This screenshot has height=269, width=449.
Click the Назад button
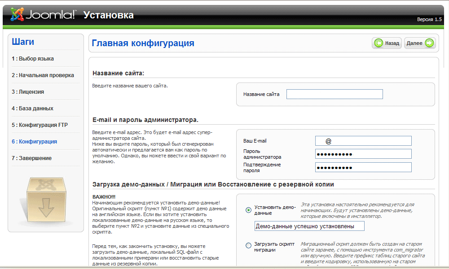click(x=387, y=43)
